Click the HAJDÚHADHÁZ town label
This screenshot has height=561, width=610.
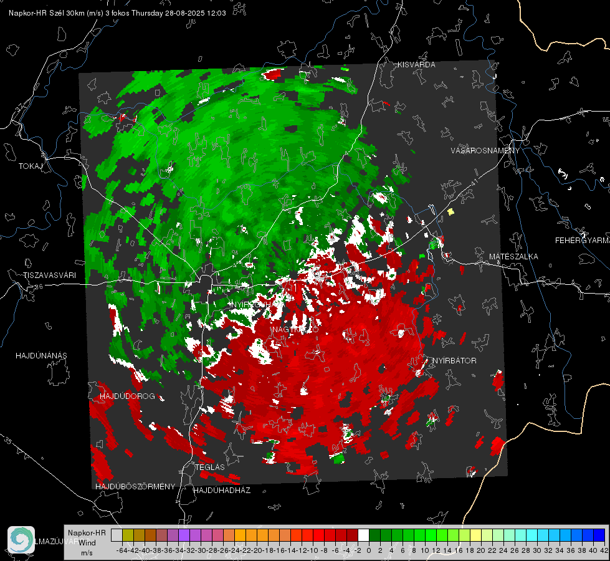222,491
